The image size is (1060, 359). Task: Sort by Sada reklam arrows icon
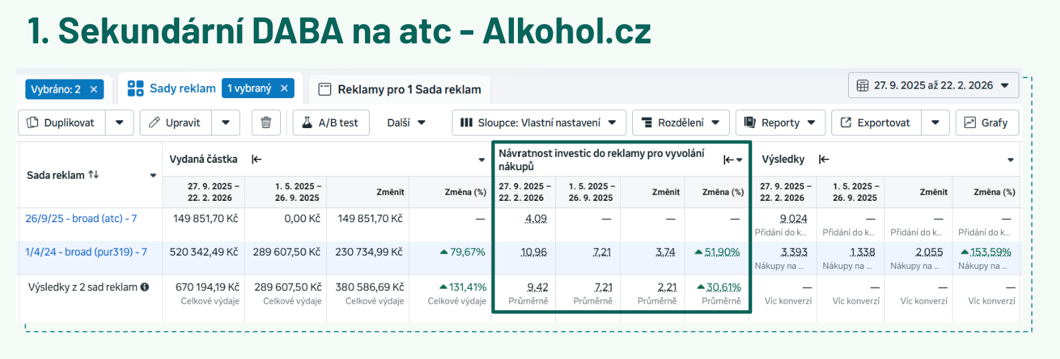coord(94,175)
